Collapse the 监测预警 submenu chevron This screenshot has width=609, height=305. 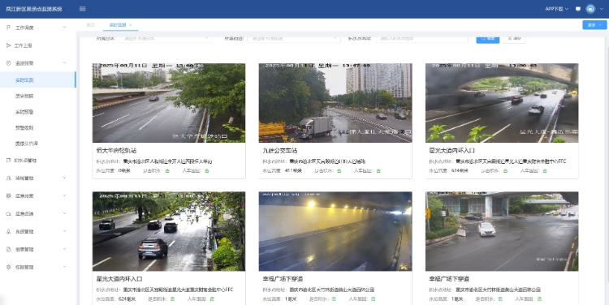(64, 62)
